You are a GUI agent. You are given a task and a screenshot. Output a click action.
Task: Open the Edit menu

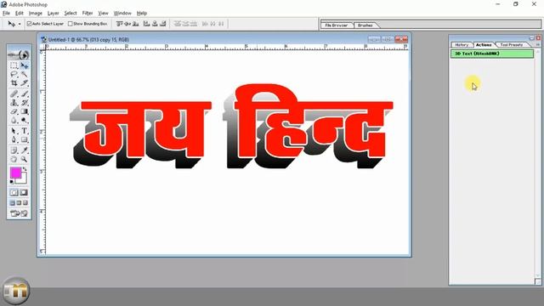20,14
